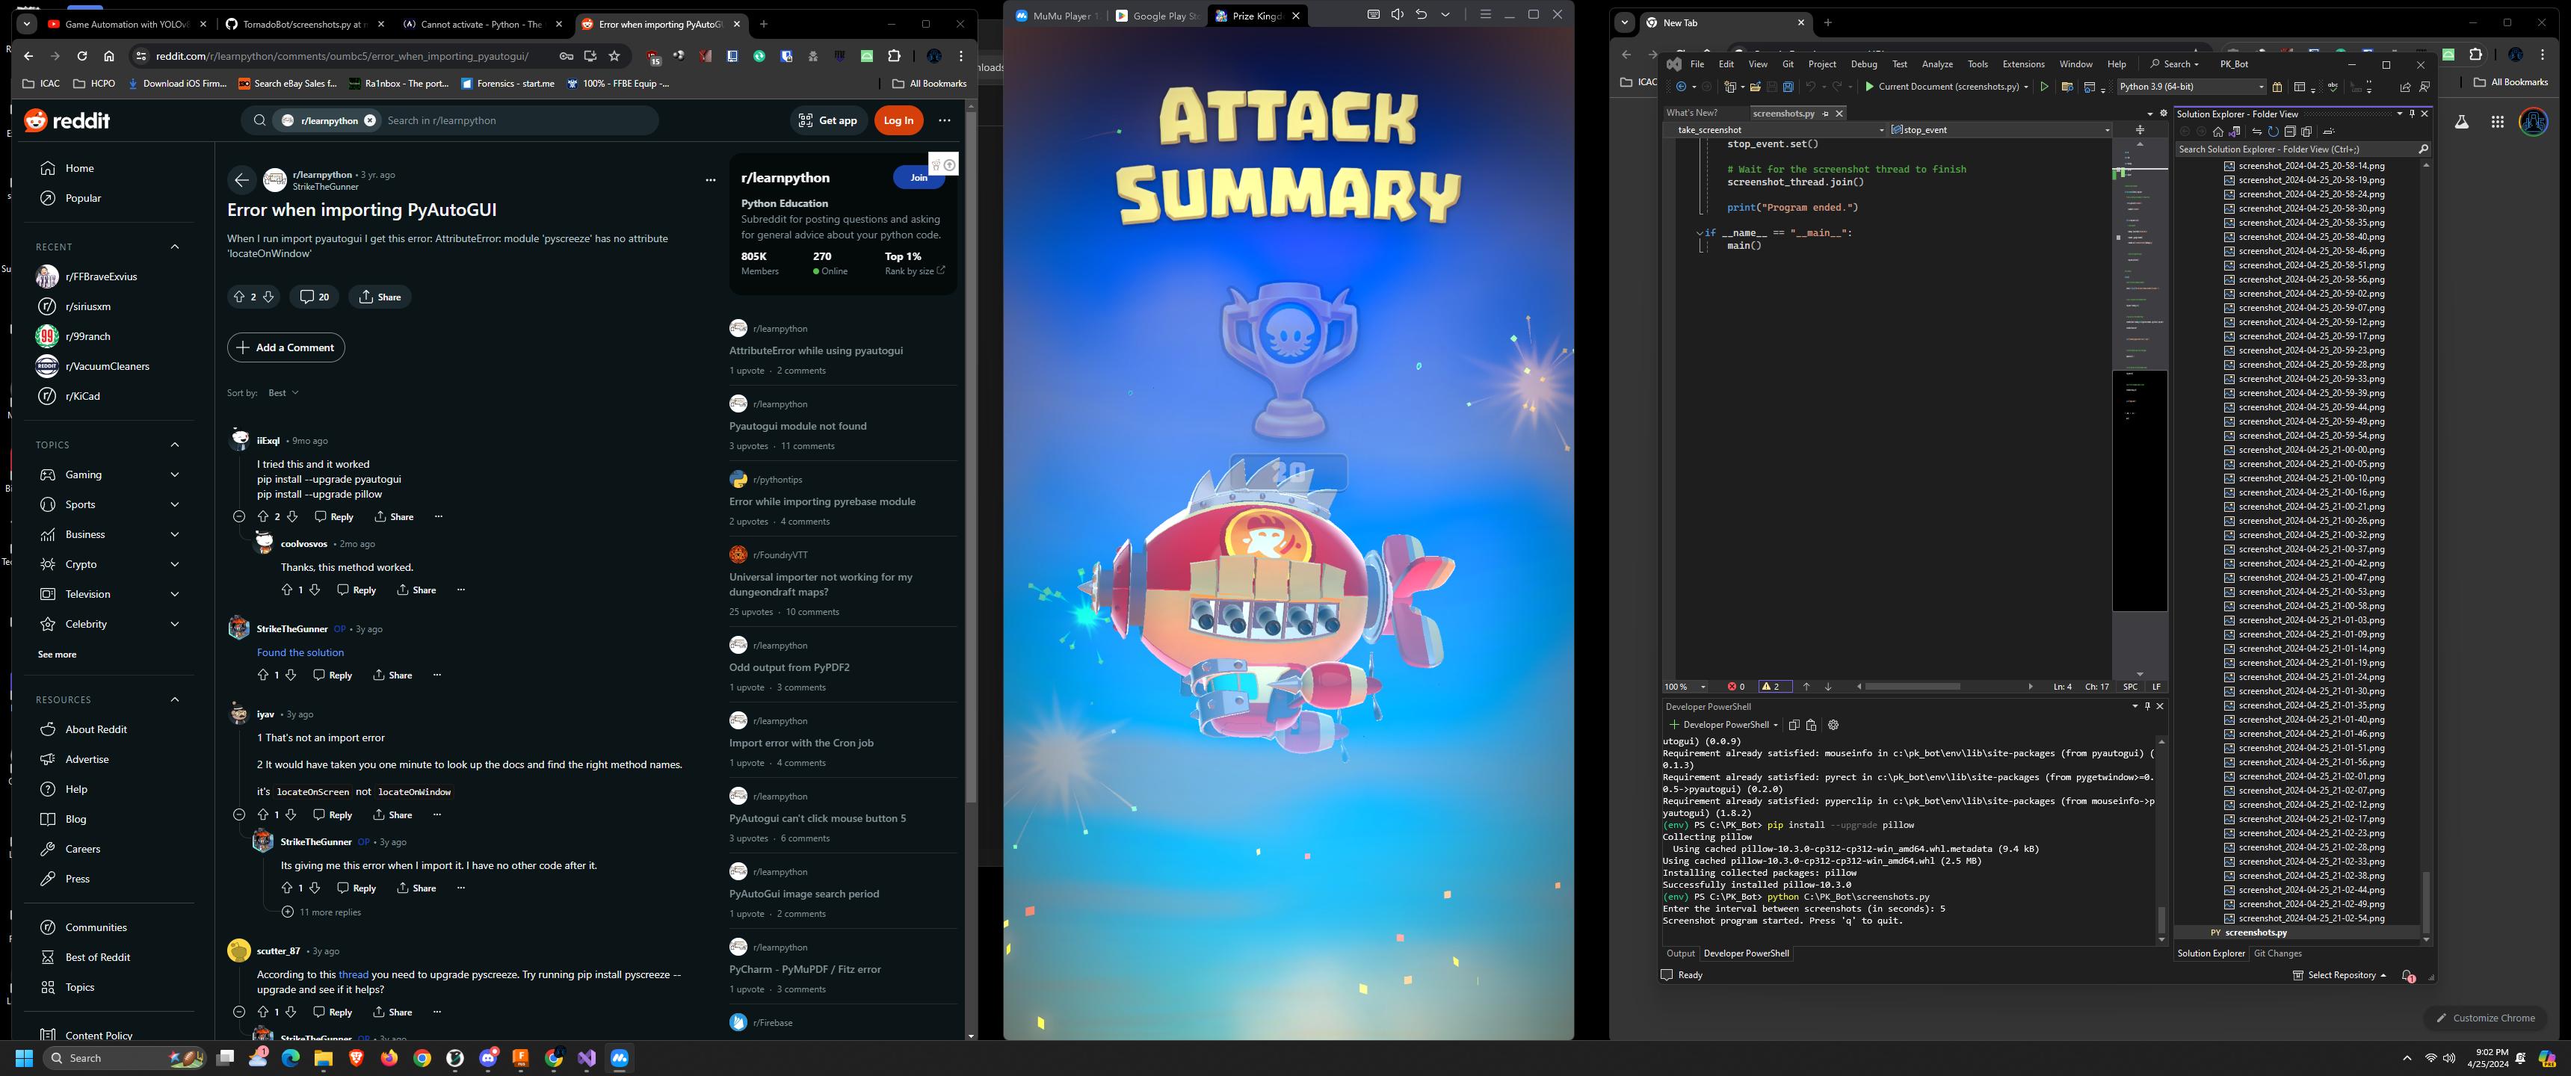
Task: Click three-dot options menu in Reddit header
Action: (x=944, y=120)
